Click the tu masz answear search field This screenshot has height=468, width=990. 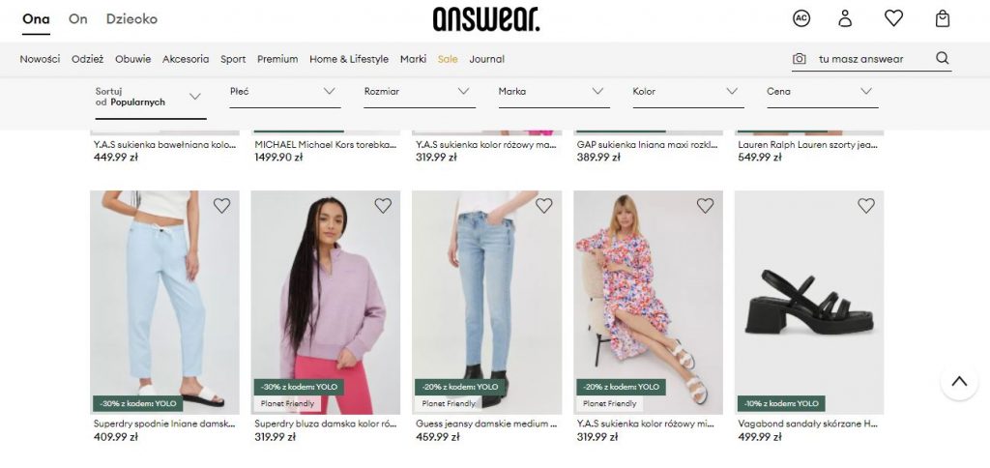[871, 59]
